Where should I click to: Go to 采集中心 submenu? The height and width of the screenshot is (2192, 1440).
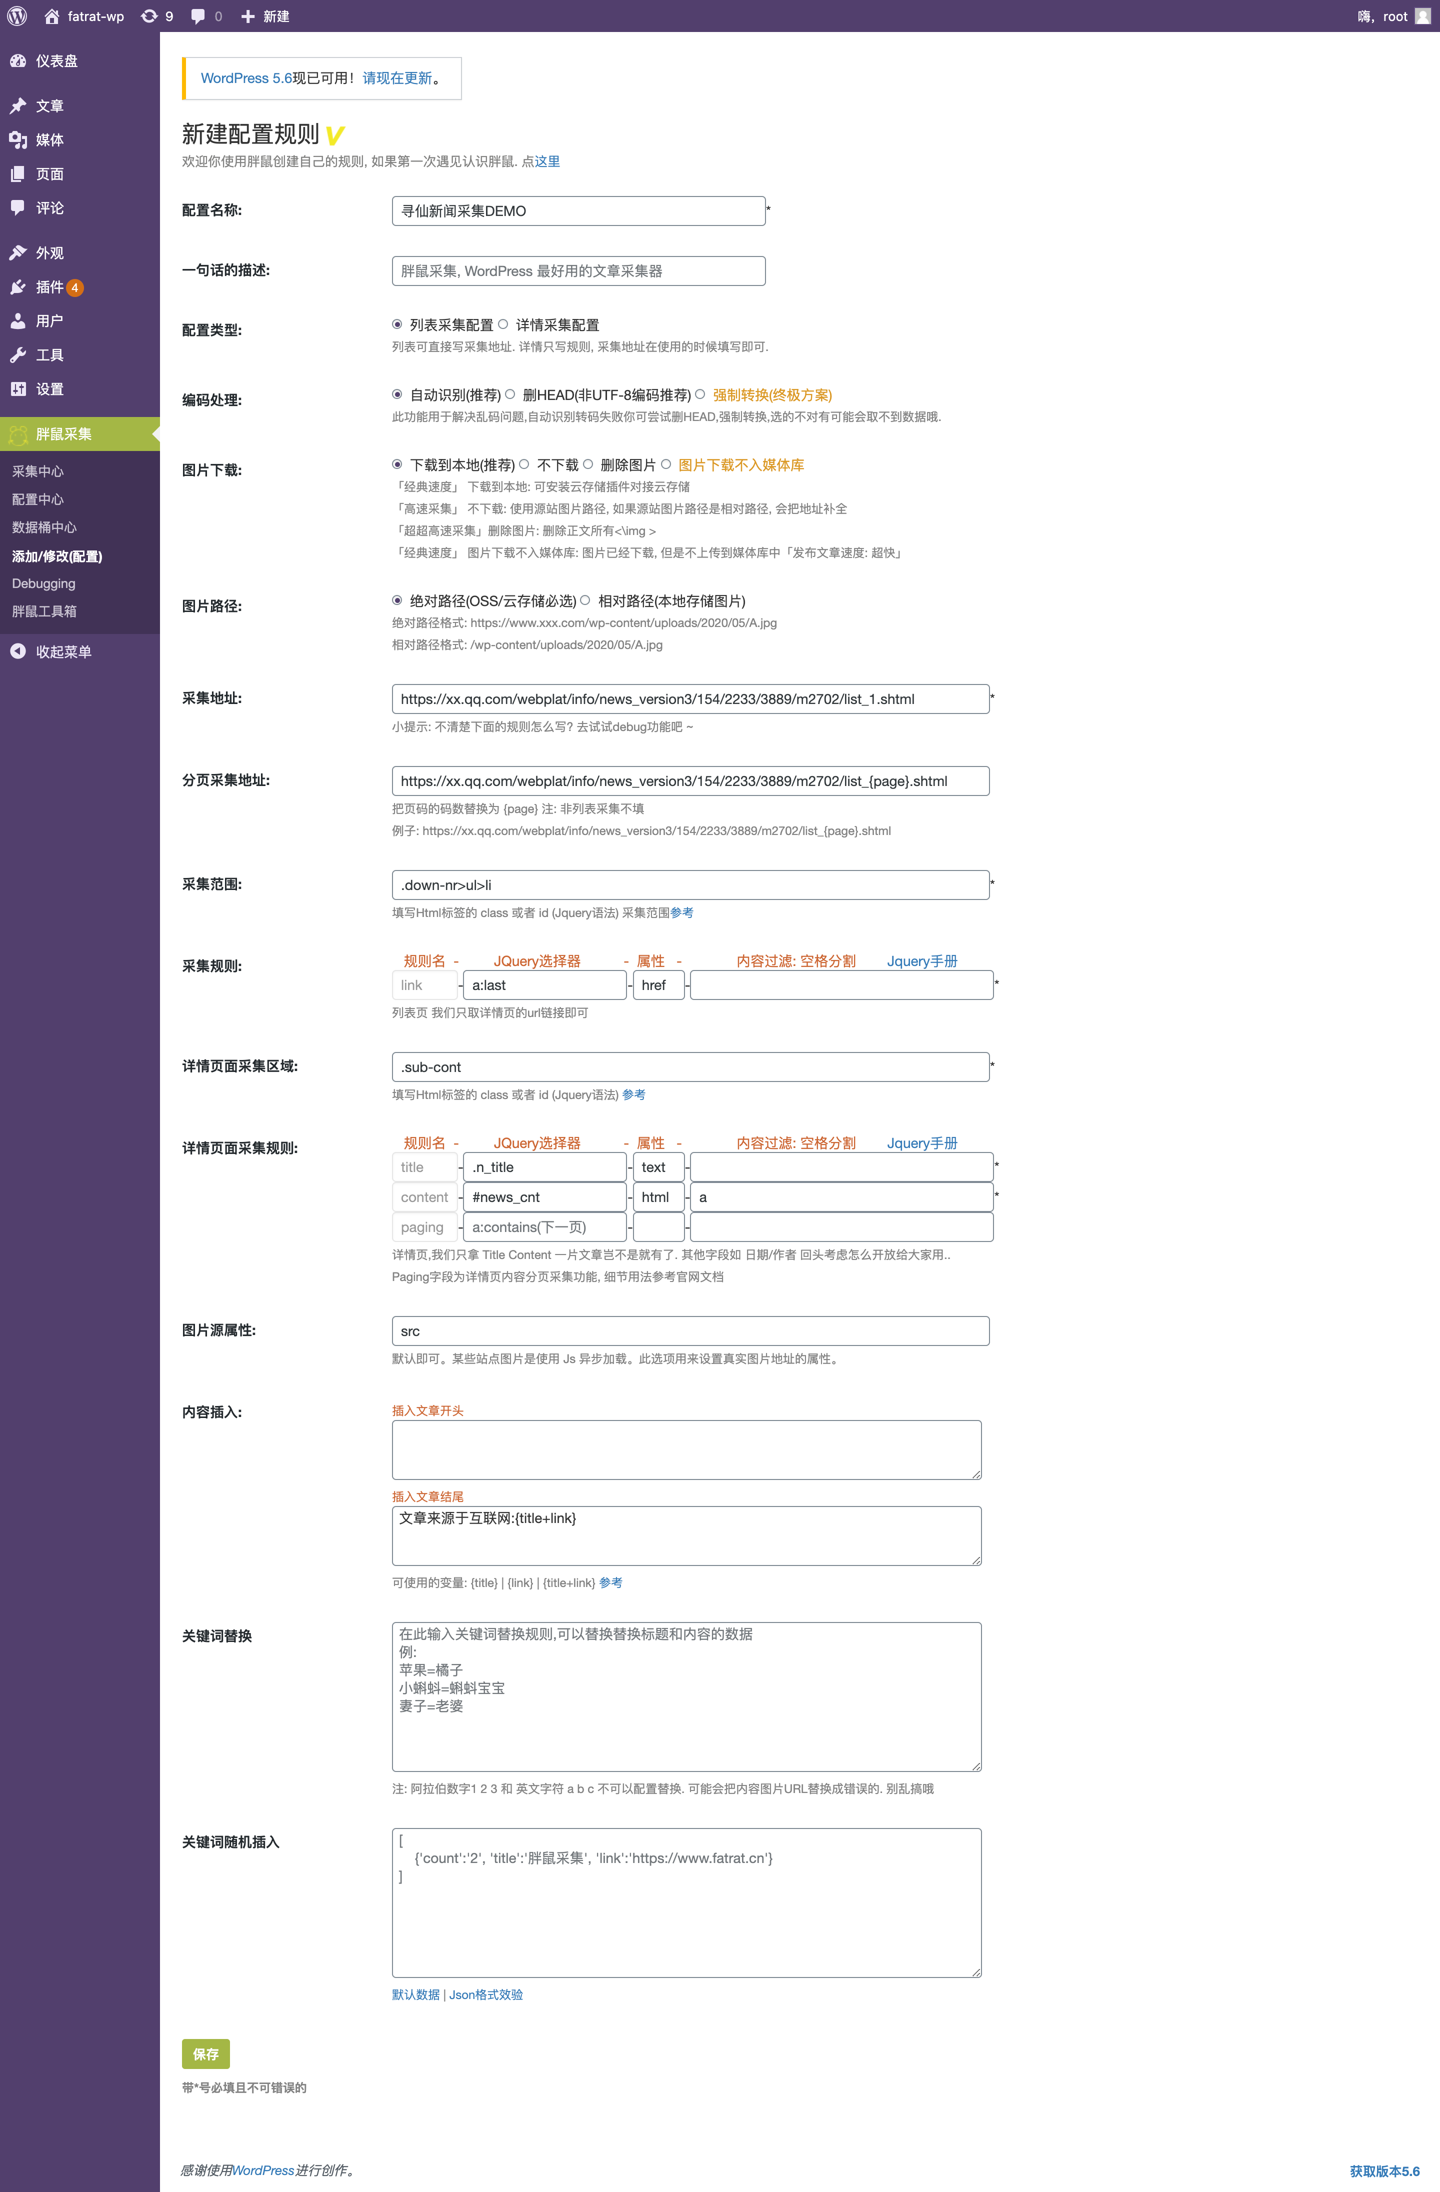[x=37, y=471]
